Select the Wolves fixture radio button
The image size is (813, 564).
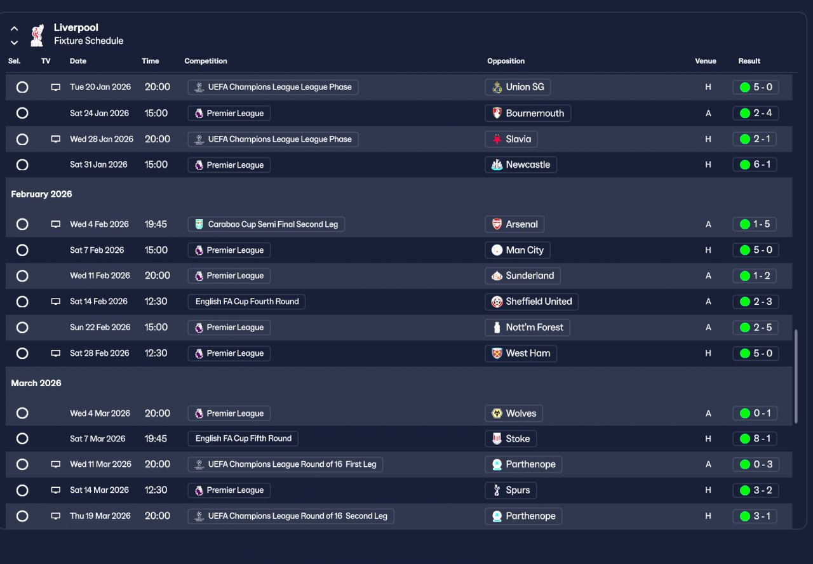click(22, 413)
